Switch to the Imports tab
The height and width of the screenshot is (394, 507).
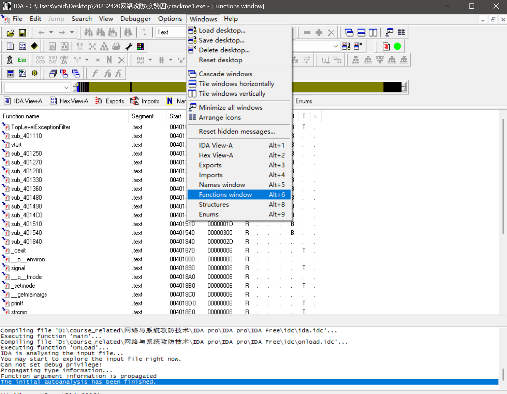(x=145, y=101)
